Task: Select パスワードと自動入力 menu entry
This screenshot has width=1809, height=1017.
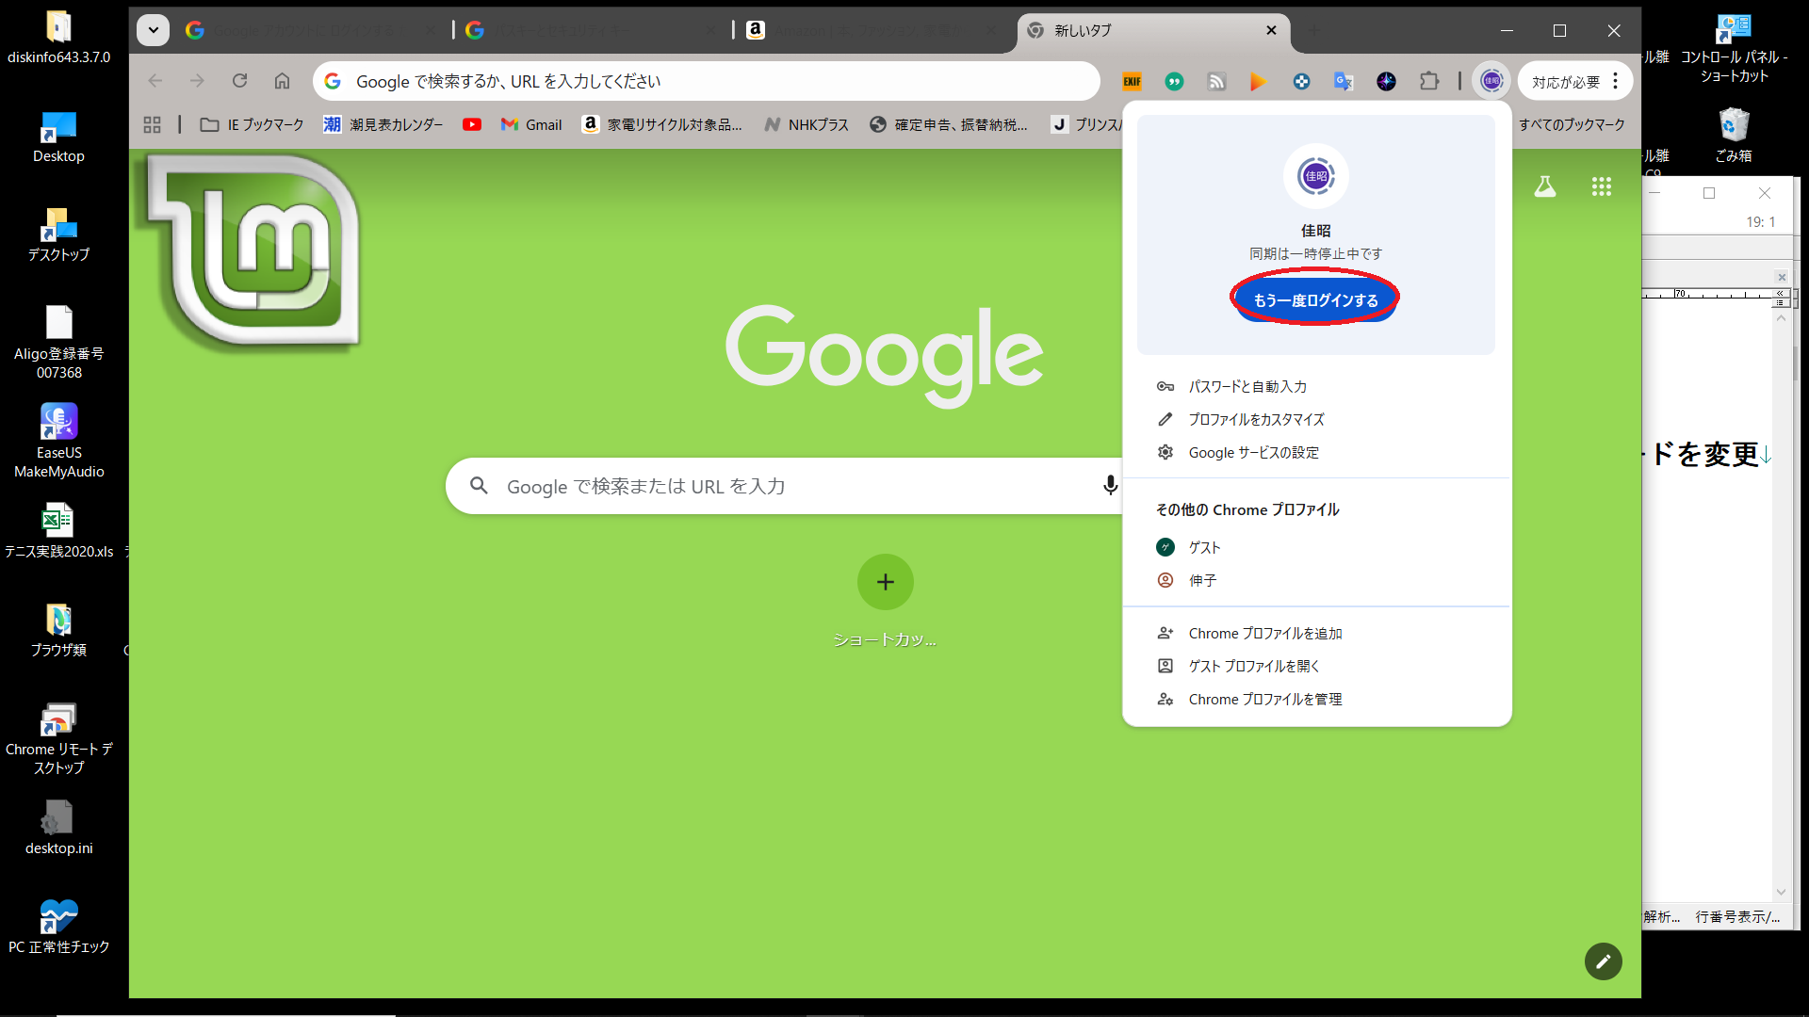Action: coord(1247,386)
